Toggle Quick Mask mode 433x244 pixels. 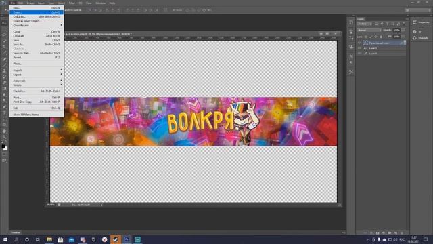click(4, 154)
